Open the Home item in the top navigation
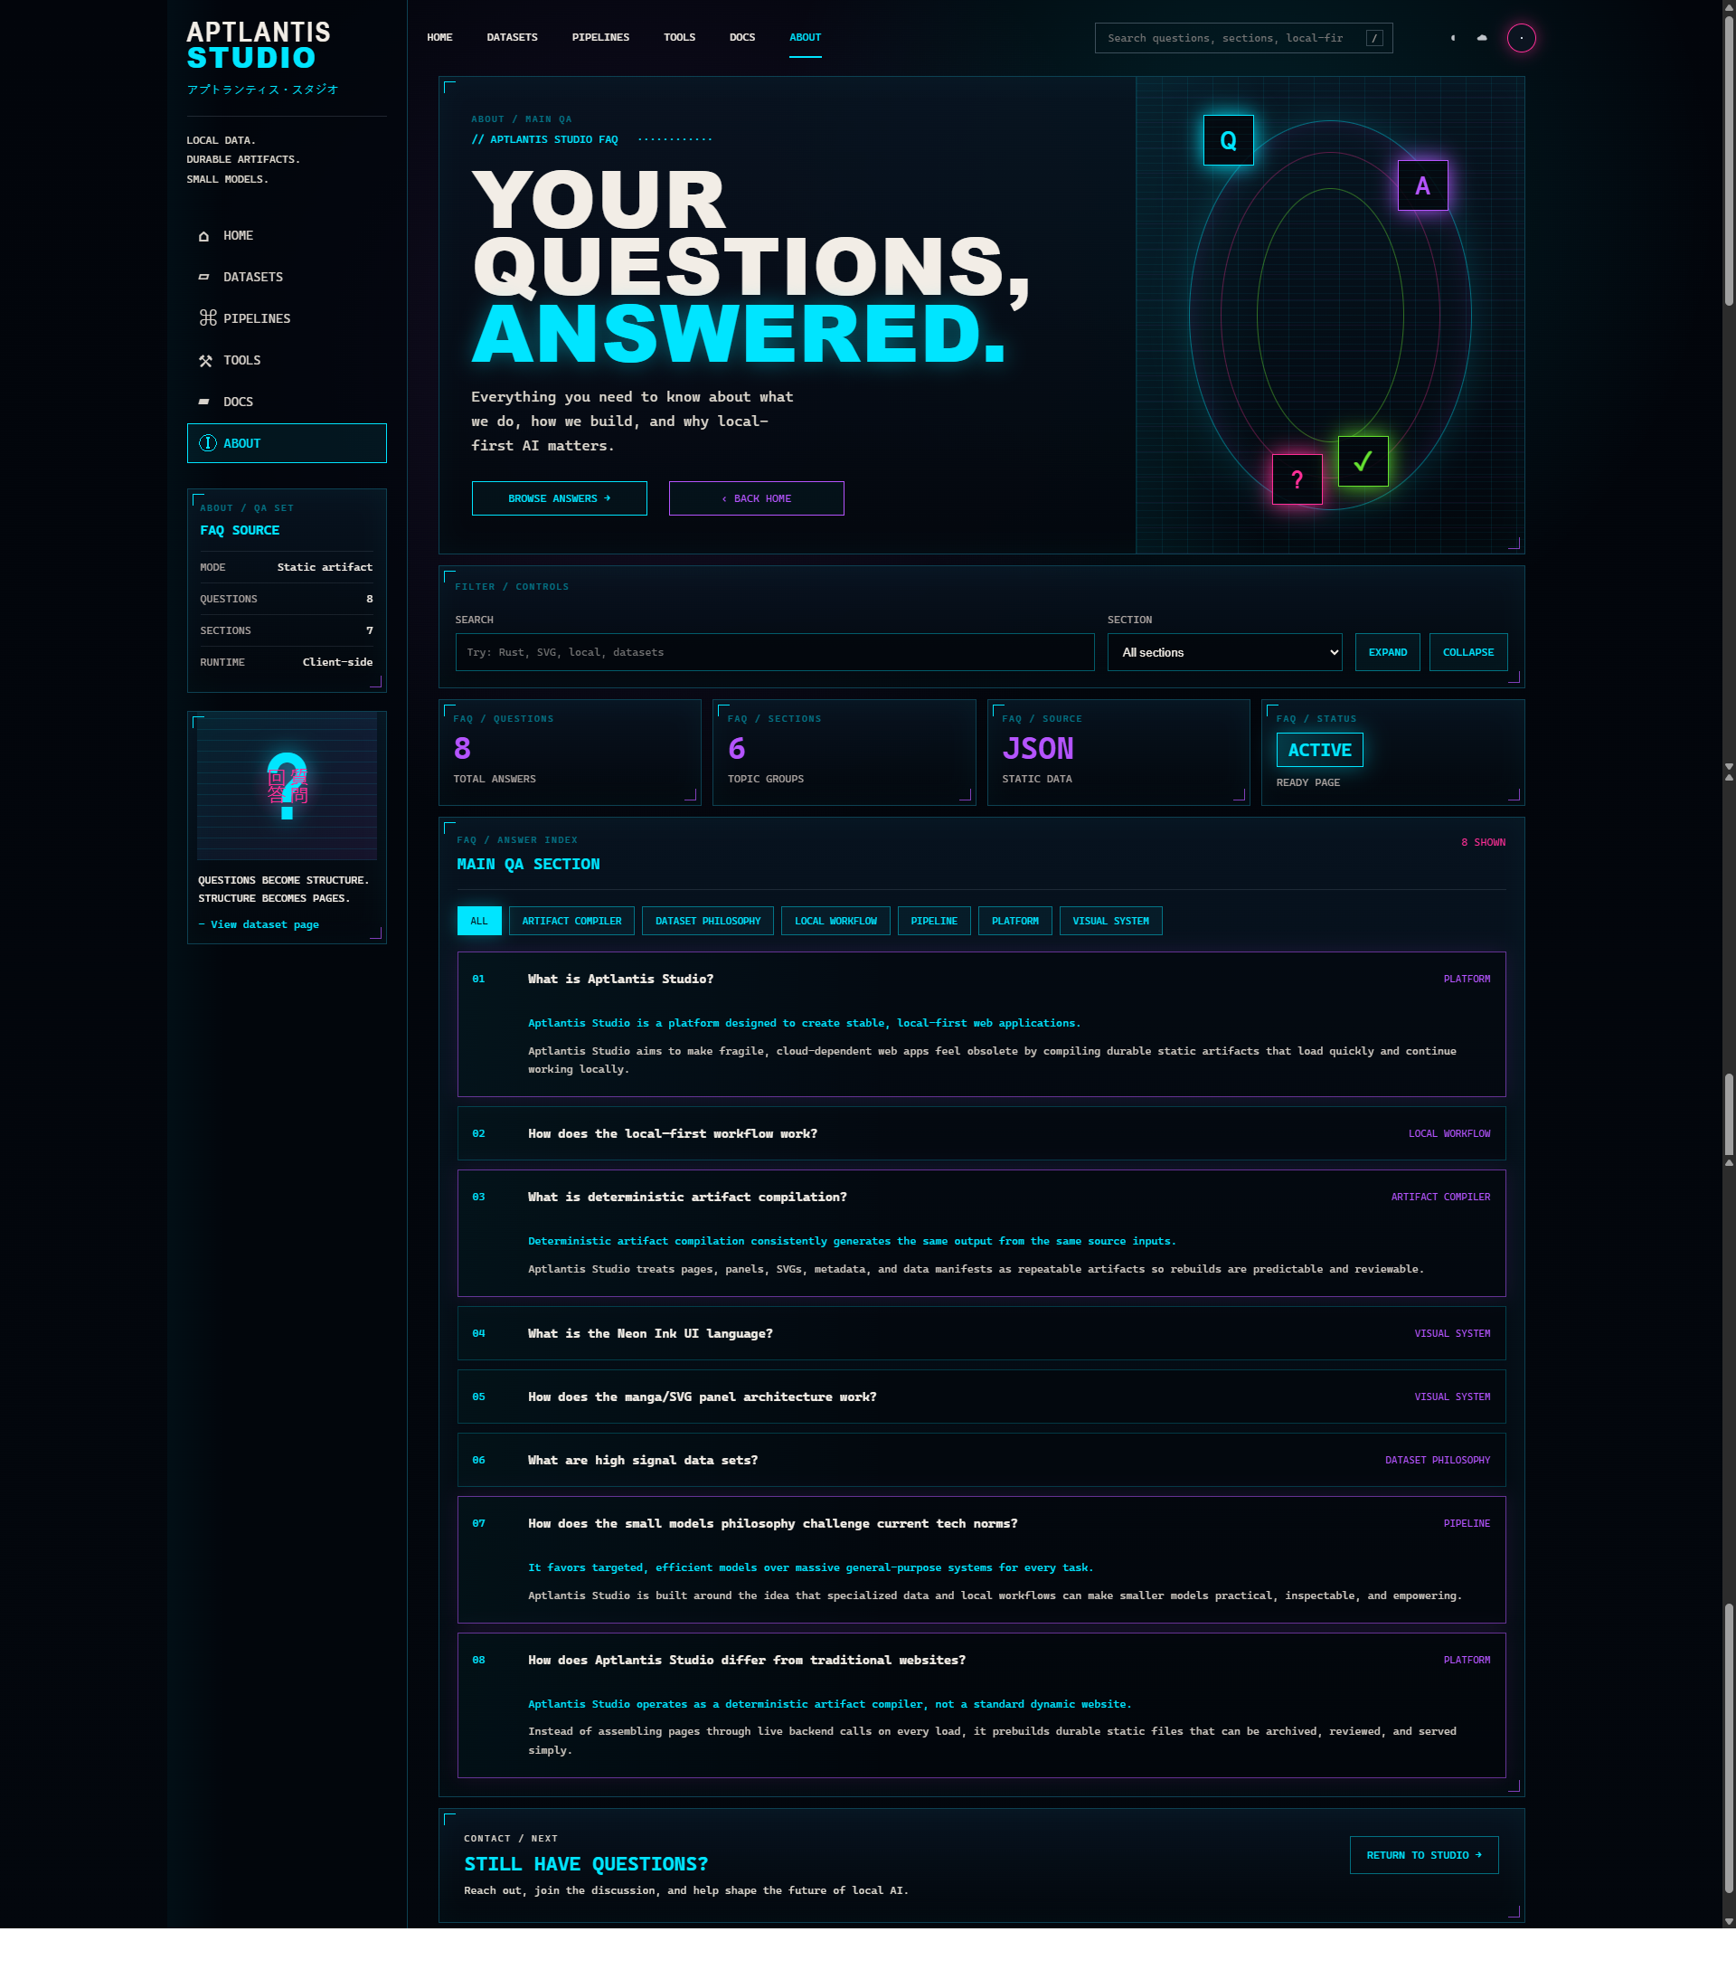The image size is (1736, 1979). [439, 38]
